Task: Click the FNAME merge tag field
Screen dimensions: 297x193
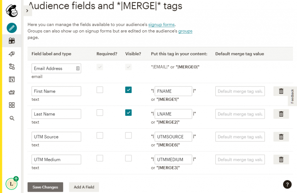Action: (173, 91)
